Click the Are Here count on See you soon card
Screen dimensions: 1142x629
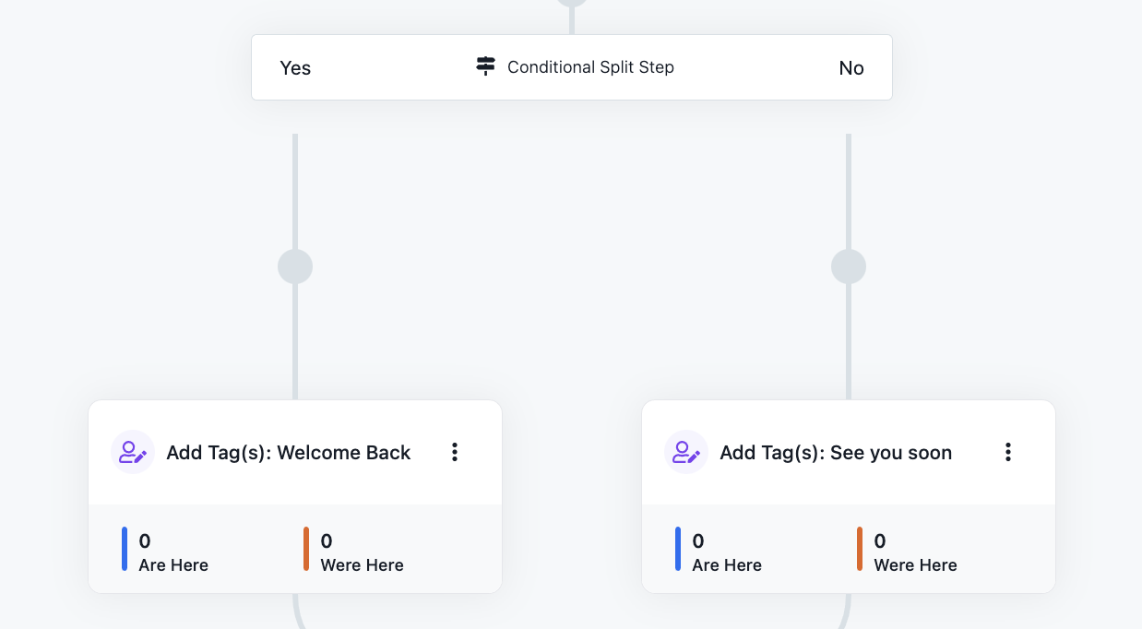pyautogui.click(x=697, y=540)
